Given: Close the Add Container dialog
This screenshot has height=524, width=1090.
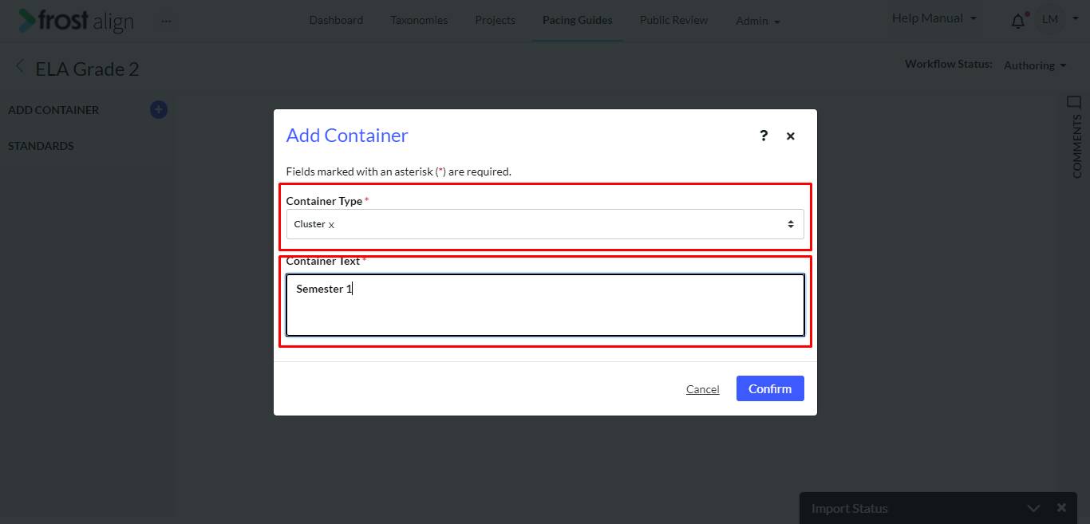Looking at the screenshot, I should tap(791, 136).
